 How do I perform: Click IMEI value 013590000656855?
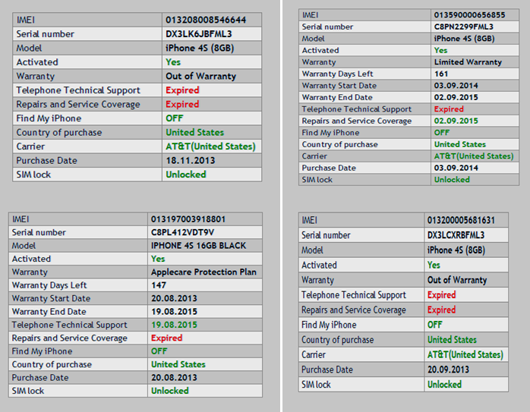[x=469, y=14]
